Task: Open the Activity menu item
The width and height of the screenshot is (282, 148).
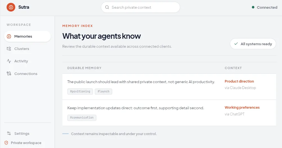Action: click(28, 61)
